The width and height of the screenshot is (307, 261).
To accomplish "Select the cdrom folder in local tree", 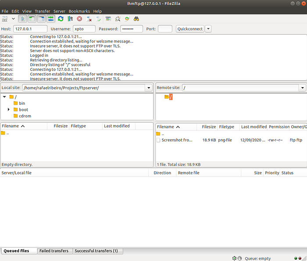I will [x=22, y=116].
